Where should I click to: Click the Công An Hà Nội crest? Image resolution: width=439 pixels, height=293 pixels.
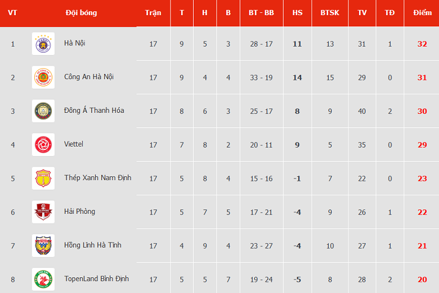point(43,77)
